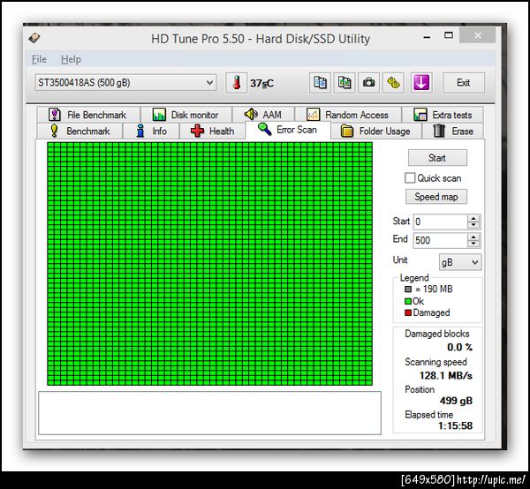Increase the End value with up arrow

point(473,237)
